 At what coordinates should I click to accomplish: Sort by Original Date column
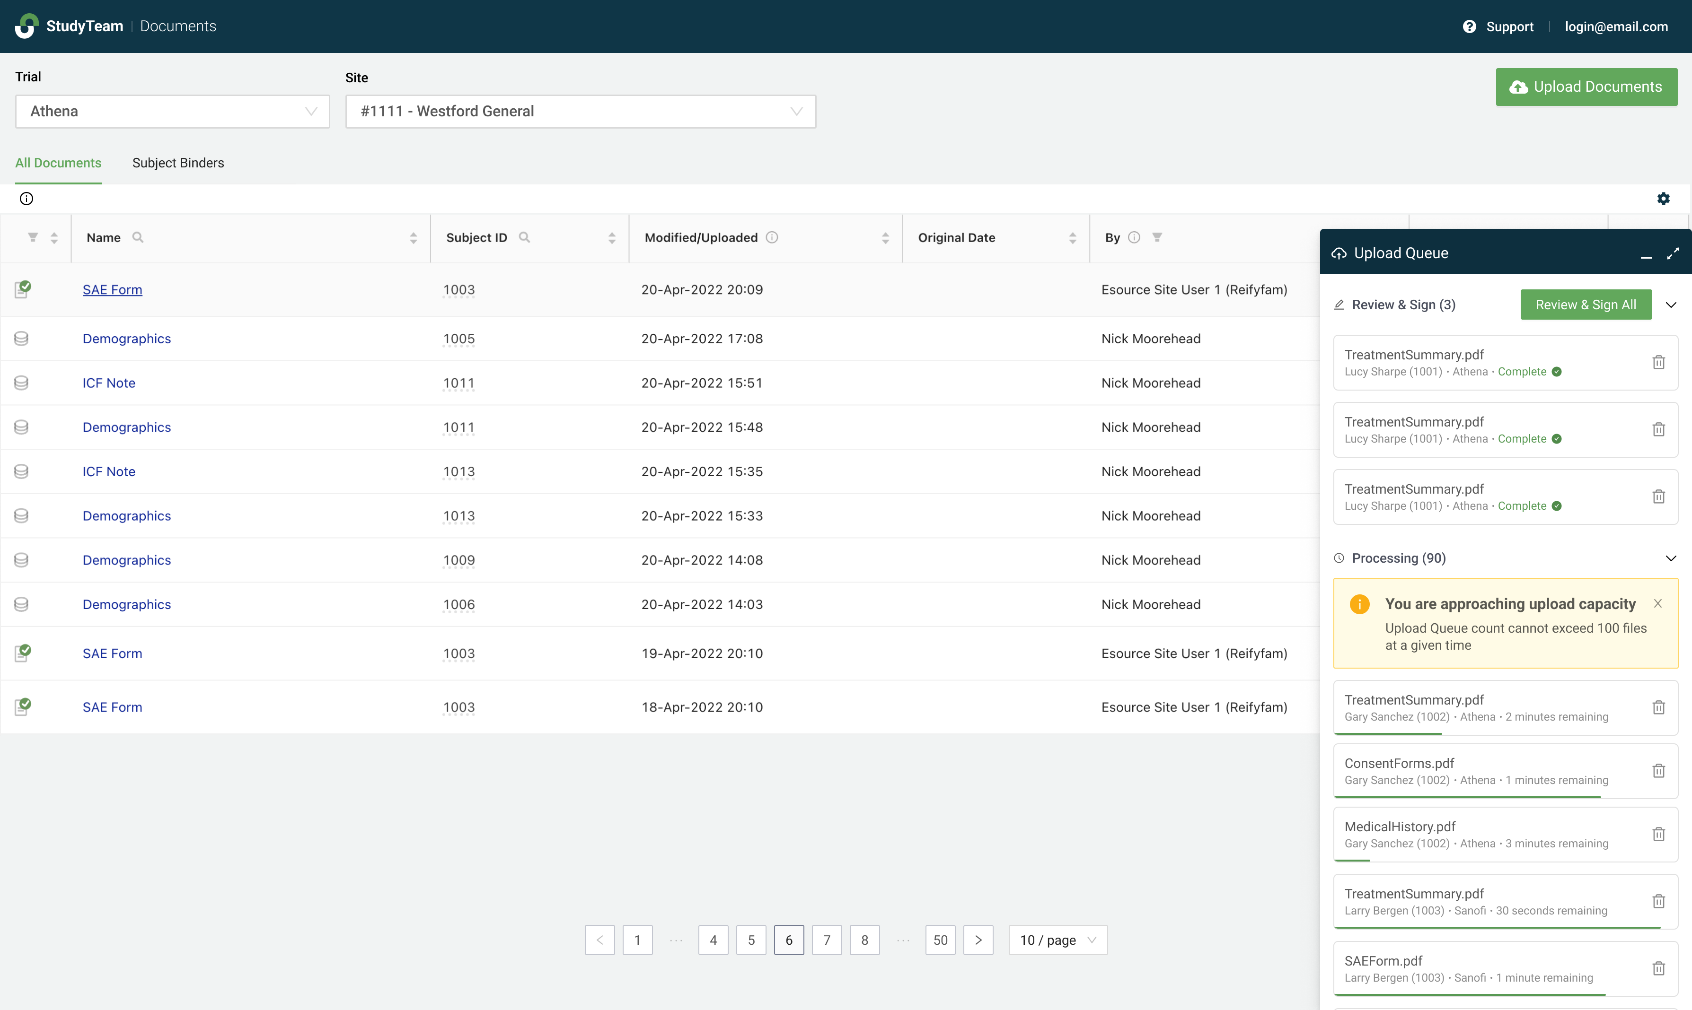(x=1072, y=238)
